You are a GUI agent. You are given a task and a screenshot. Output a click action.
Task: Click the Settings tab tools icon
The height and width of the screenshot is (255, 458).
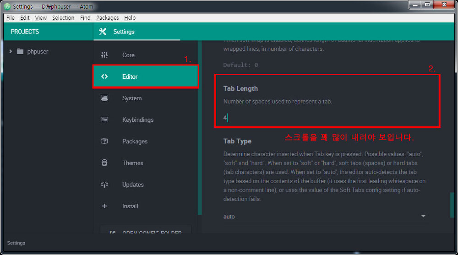pos(103,32)
